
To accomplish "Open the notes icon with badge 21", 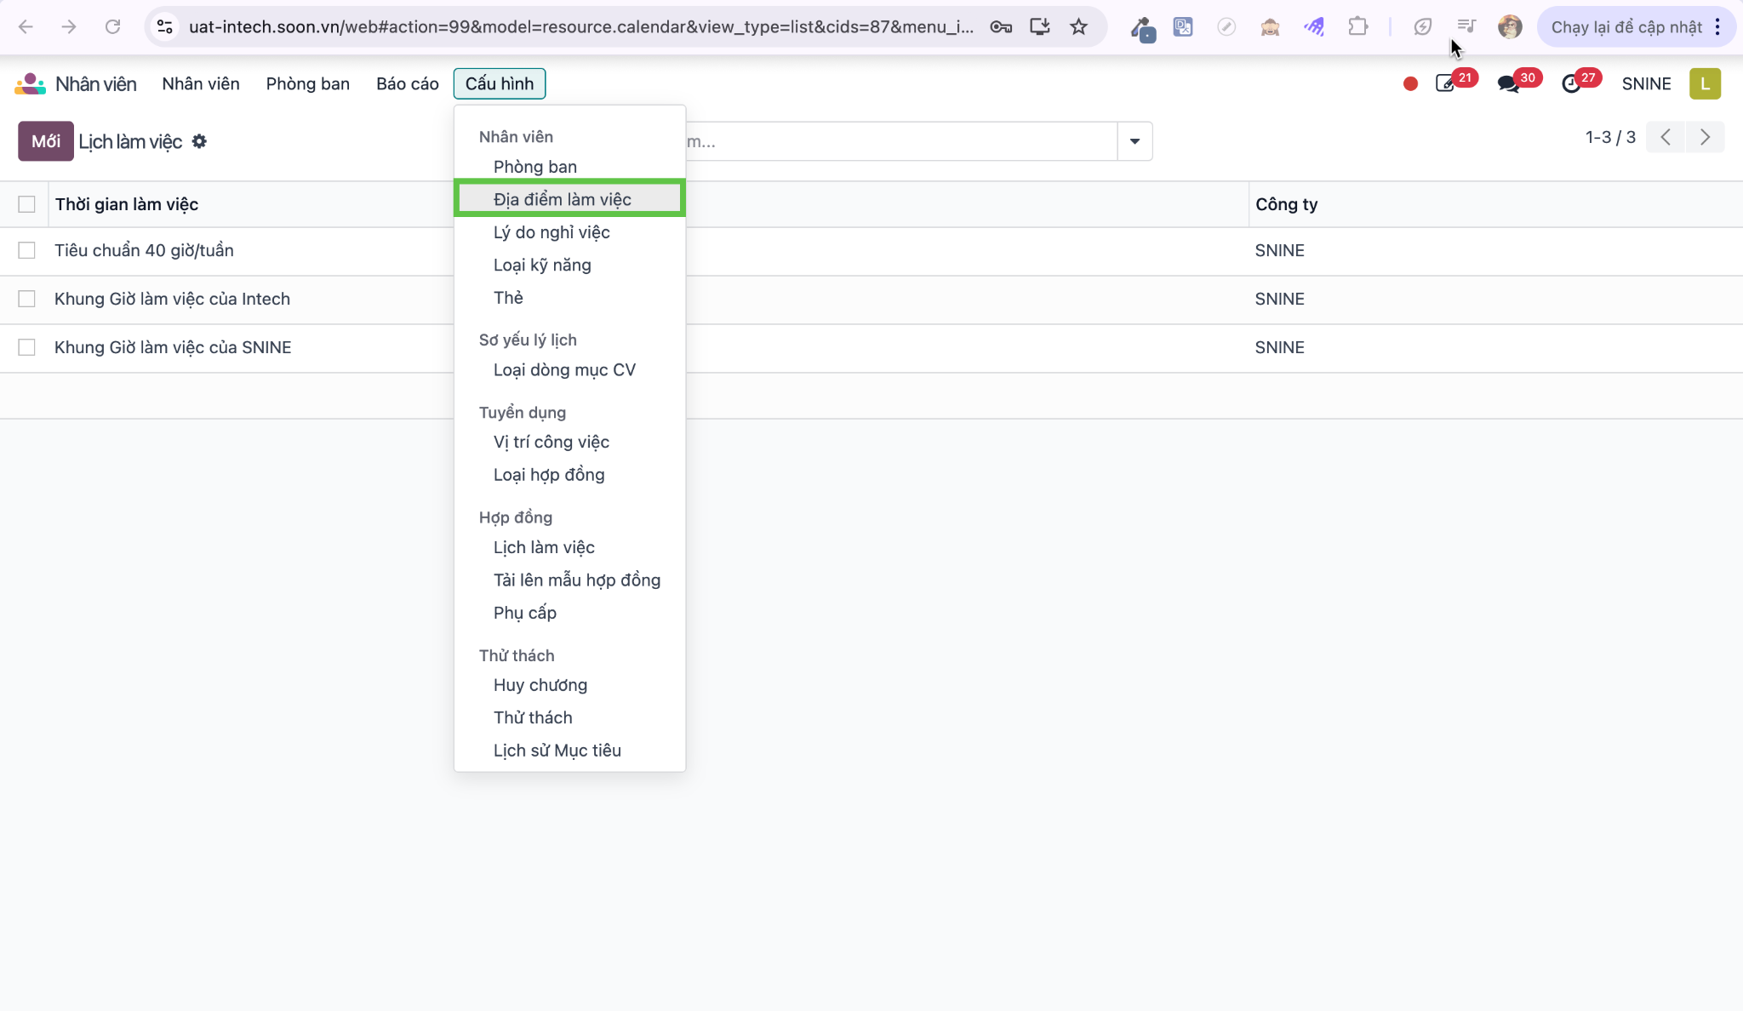I will click(x=1445, y=83).
